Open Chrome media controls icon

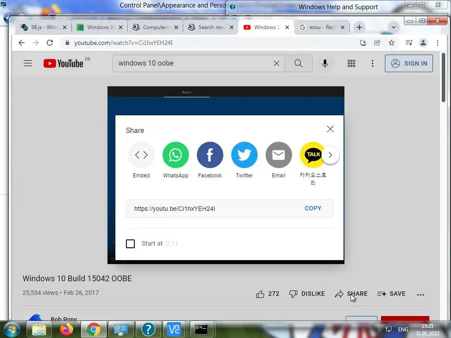click(409, 43)
